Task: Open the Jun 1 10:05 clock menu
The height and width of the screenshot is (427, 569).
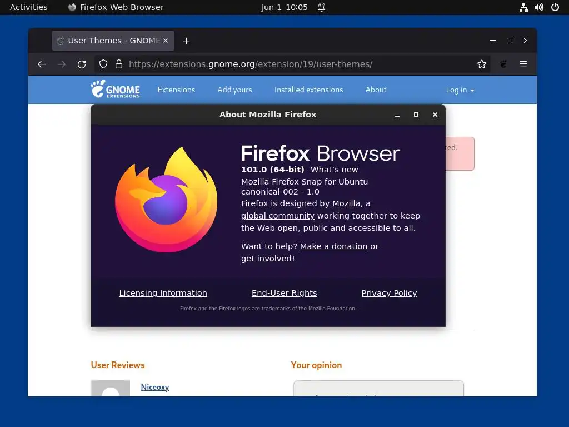Action: pos(284,7)
